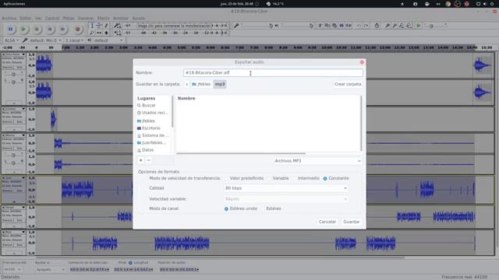The height and width of the screenshot is (280, 499).
Task: Select the Envelope tool
Action: pyautogui.click(x=99, y=26)
